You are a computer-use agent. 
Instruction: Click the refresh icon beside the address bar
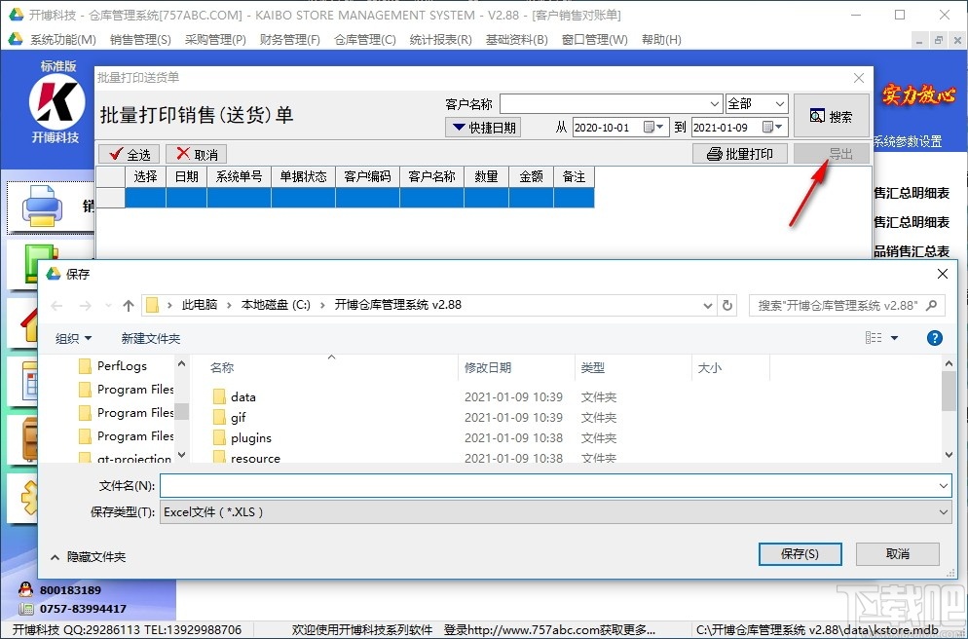coord(728,305)
